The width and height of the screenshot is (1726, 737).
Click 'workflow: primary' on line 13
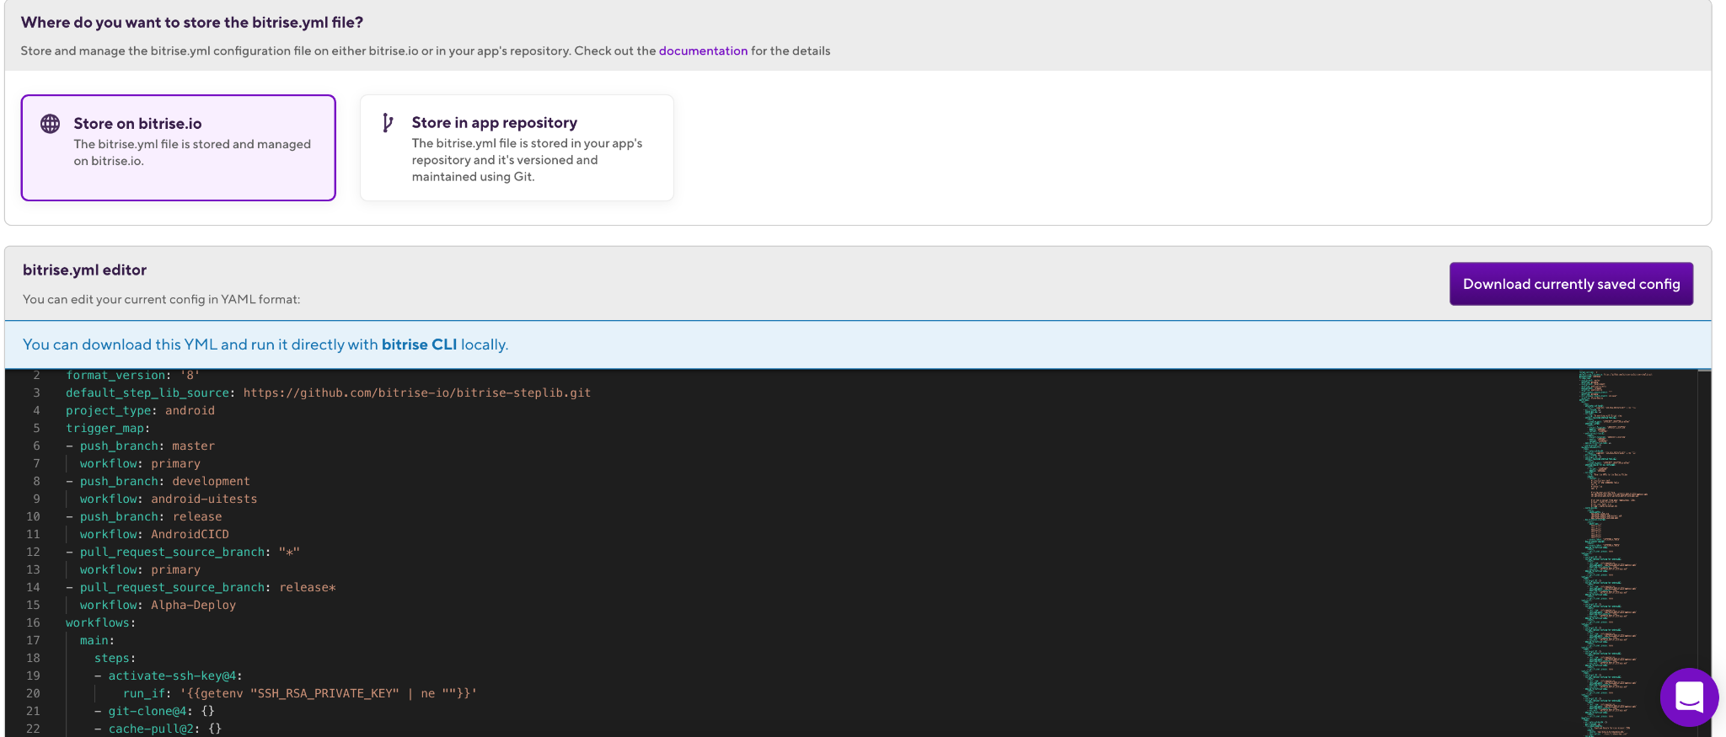[x=140, y=569]
